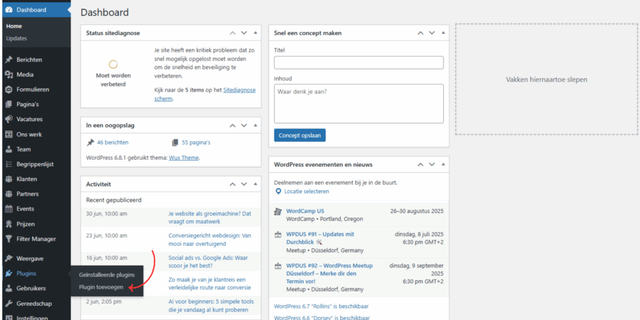Move WordPress evenementen en nieuws panel down

432,164
